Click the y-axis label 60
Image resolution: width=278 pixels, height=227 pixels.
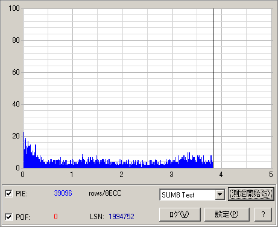[16, 72]
